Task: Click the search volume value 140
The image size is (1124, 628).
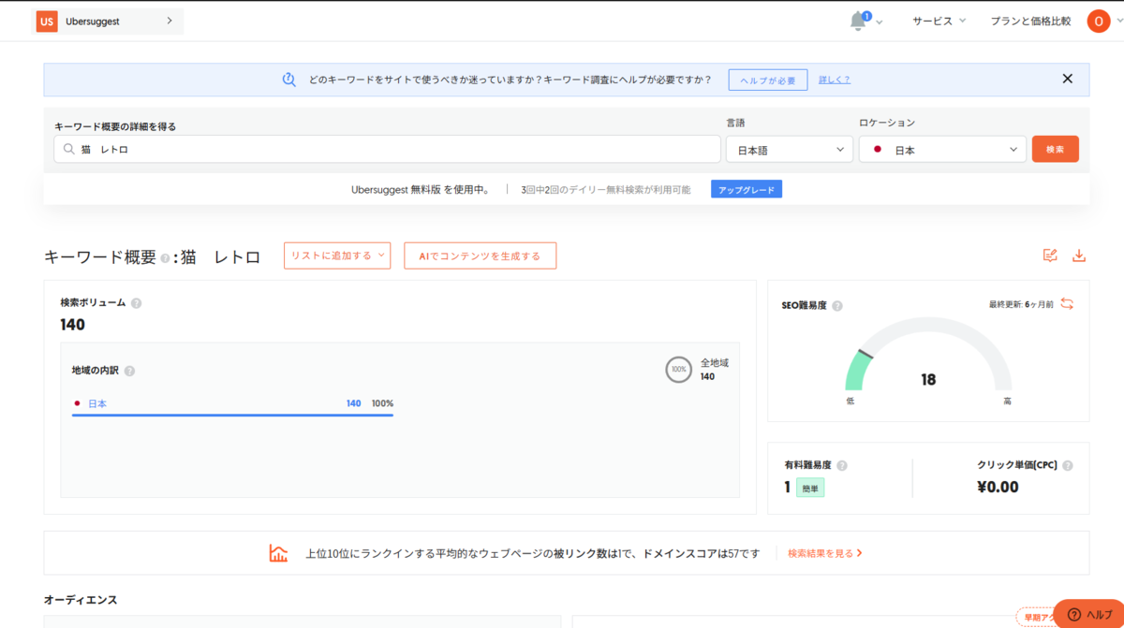Action: tap(72, 325)
